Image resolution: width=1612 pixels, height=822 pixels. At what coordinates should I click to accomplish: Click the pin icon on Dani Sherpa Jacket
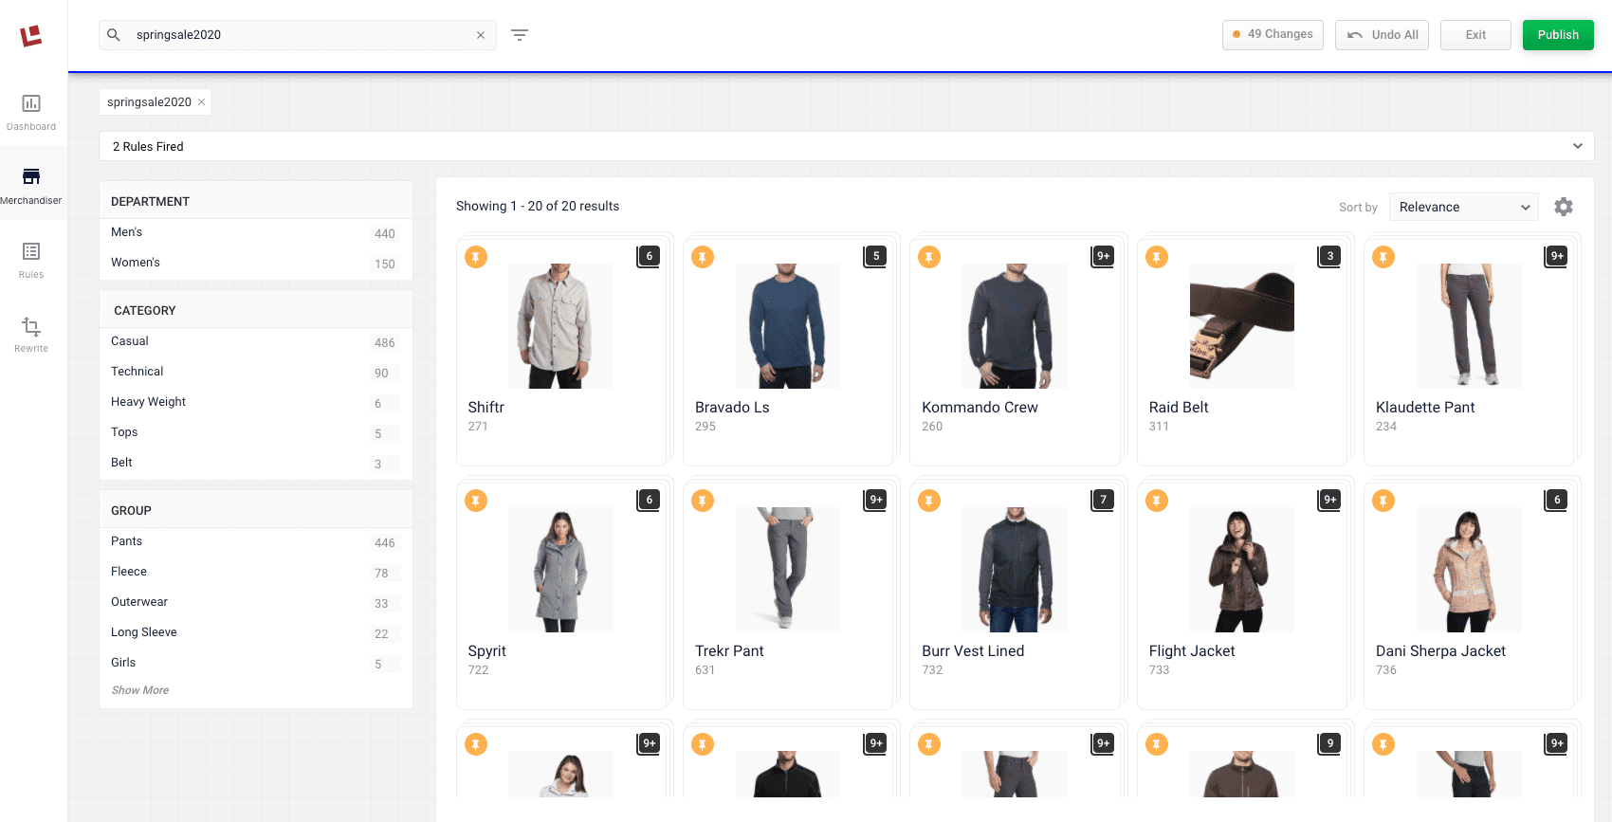click(1383, 501)
